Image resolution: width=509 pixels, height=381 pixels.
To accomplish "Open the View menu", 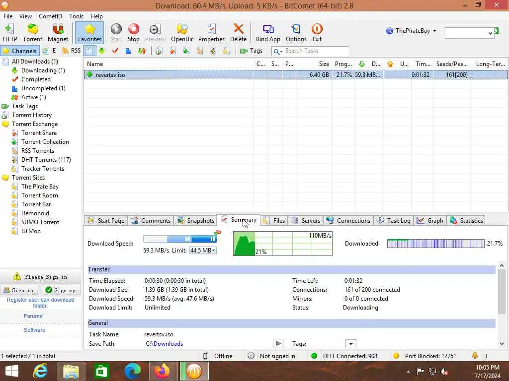I will click(25, 16).
